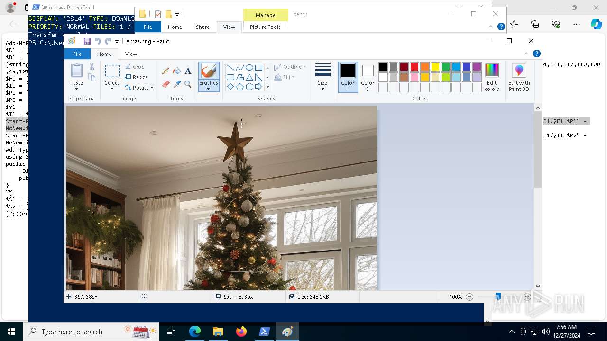
Task: Select the Line shape
Action: coord(230,68)
